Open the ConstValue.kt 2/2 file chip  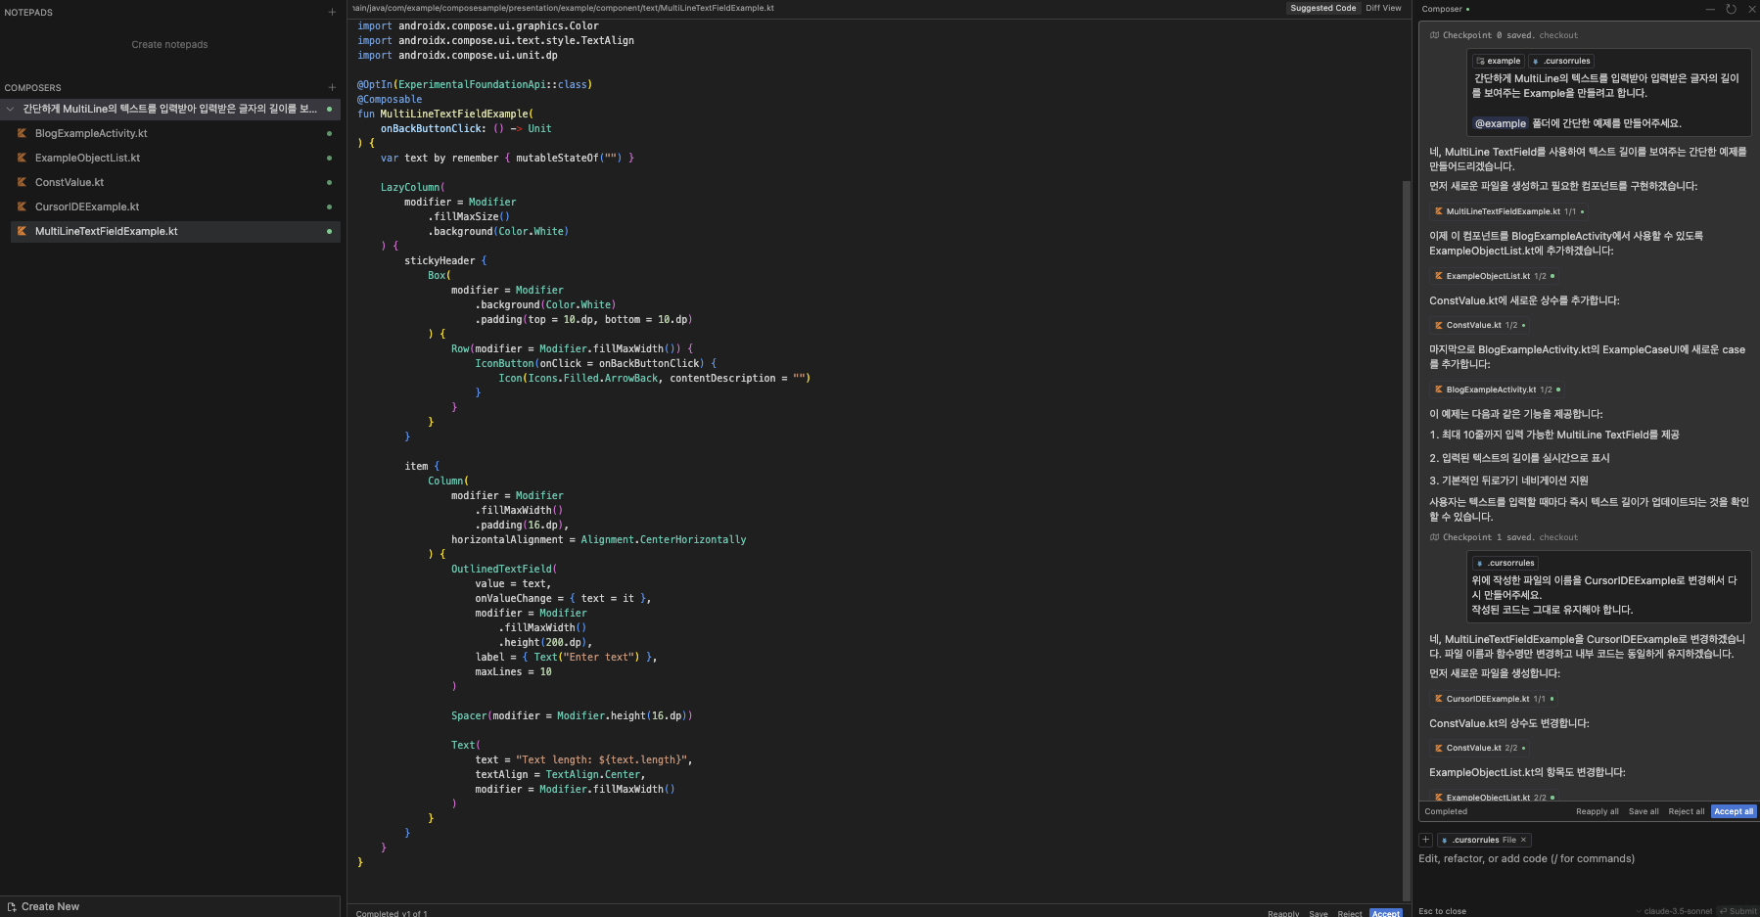pyautogui.click(x=1479, y=748)
